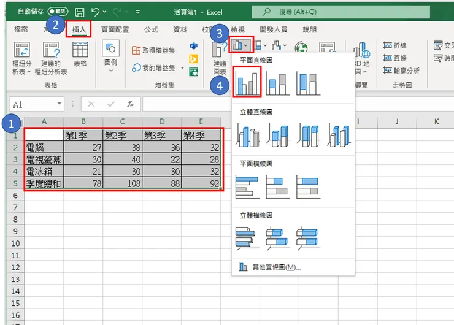The image size is (454, 325).
Task: Switch to the 開發人員 tab
Action: click(274, 29)
